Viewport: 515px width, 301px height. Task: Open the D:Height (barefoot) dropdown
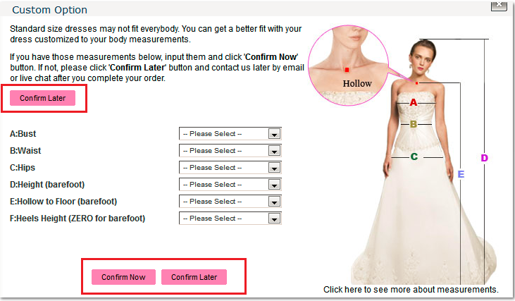coord(230,185)
